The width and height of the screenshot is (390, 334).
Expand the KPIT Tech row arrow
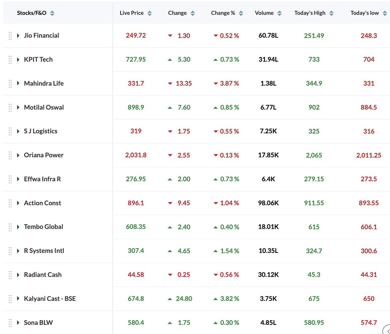point(19,59)
